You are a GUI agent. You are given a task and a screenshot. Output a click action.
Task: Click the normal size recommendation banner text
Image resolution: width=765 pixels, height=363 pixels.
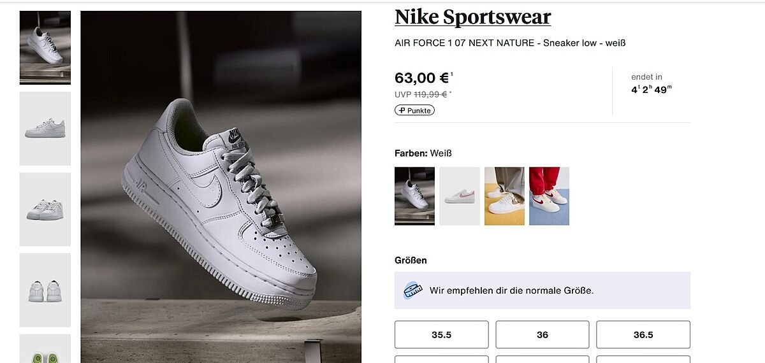click(511, 291)
